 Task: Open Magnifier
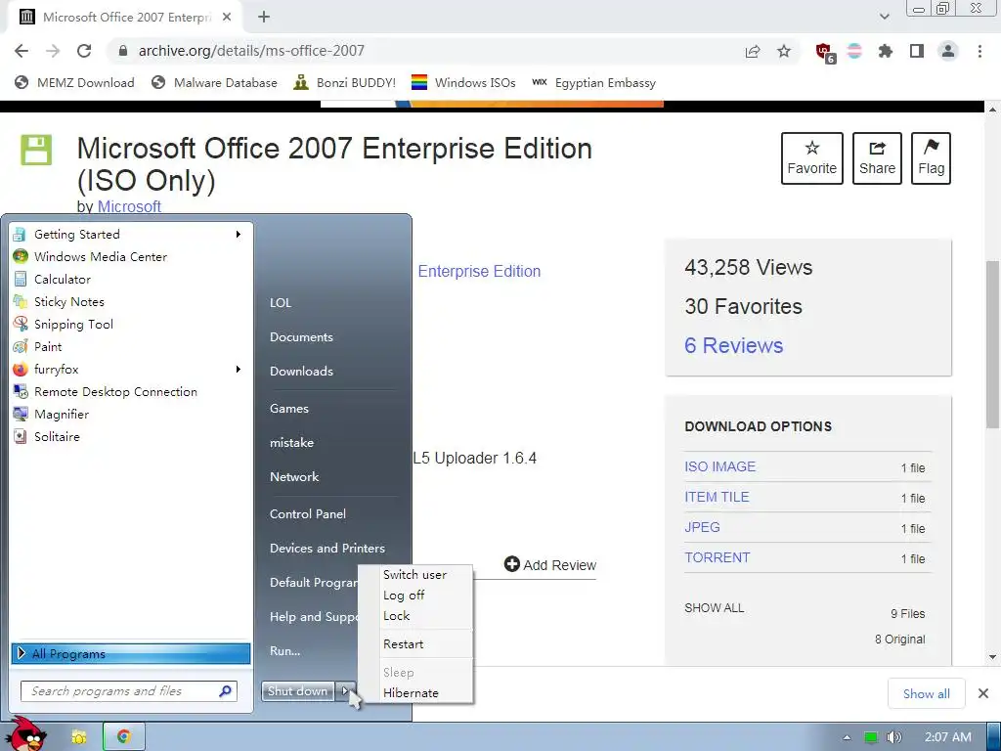pyautogui.click(x=128, y=415)
